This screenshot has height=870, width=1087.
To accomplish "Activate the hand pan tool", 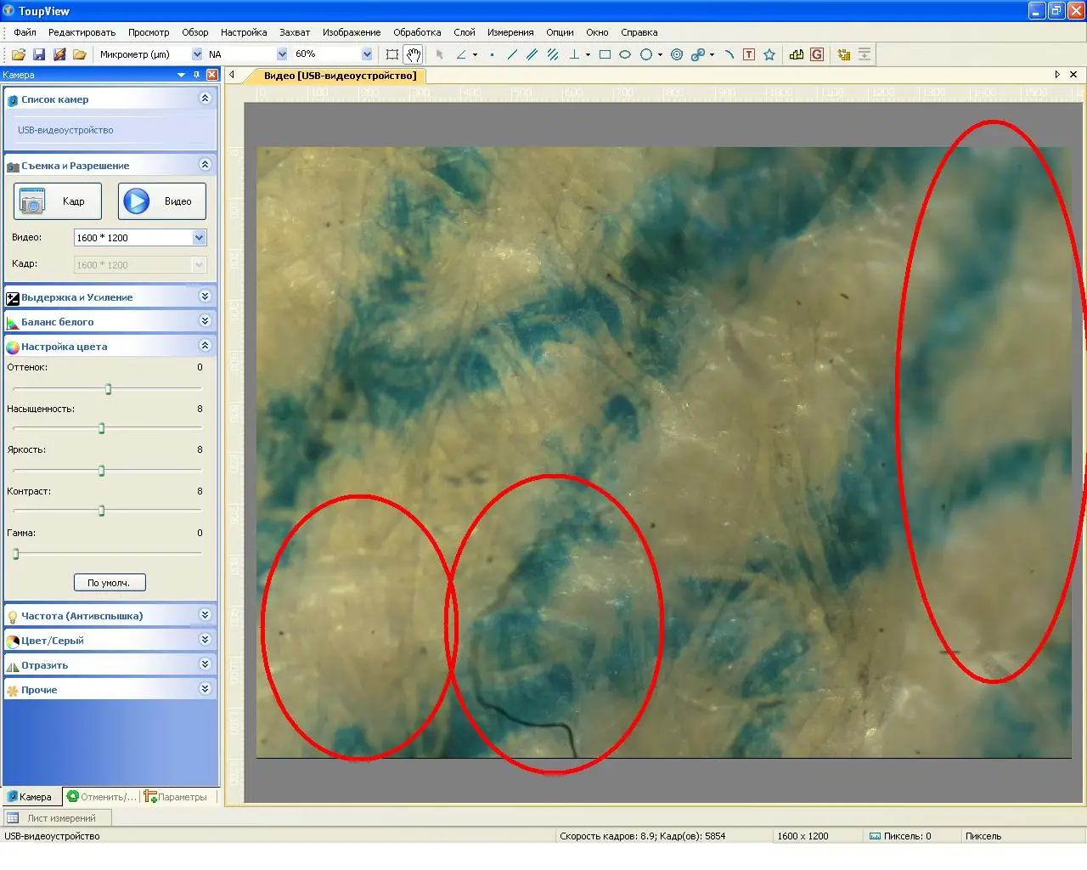I will pyautogui.click(x=413, y=54).
